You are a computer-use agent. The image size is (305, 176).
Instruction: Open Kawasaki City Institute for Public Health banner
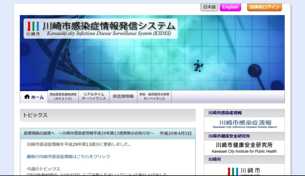click(x=244, y=148)
